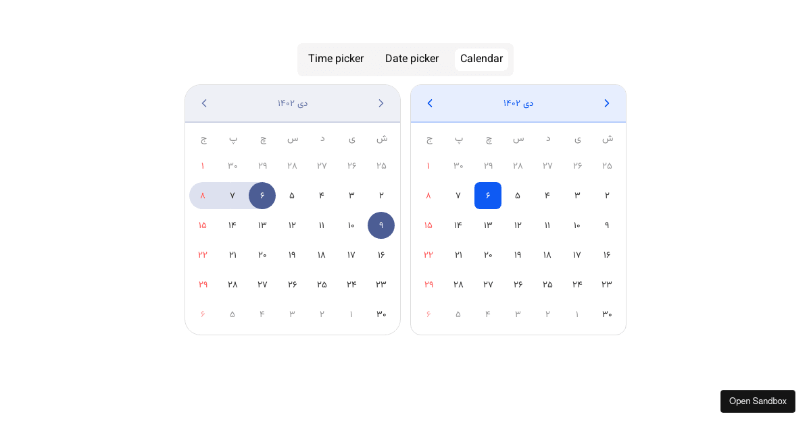The width and height of the screenshot is (811, 425).
Task: Advance the gray-header calendar to the next month
Action: click(x=380, y=103)
